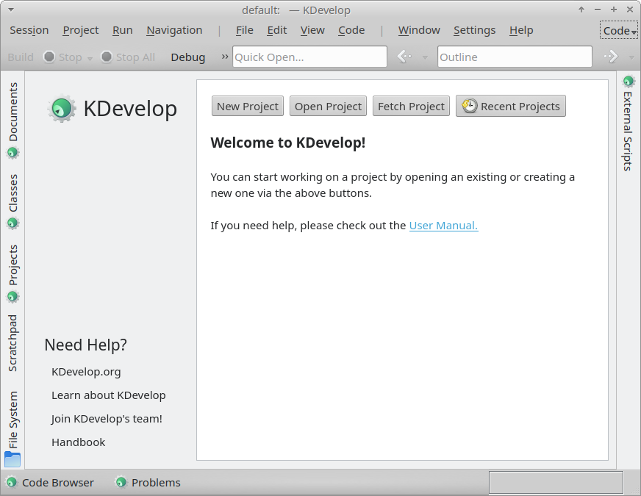Click the Open Project button

click(x=329, y=107)
